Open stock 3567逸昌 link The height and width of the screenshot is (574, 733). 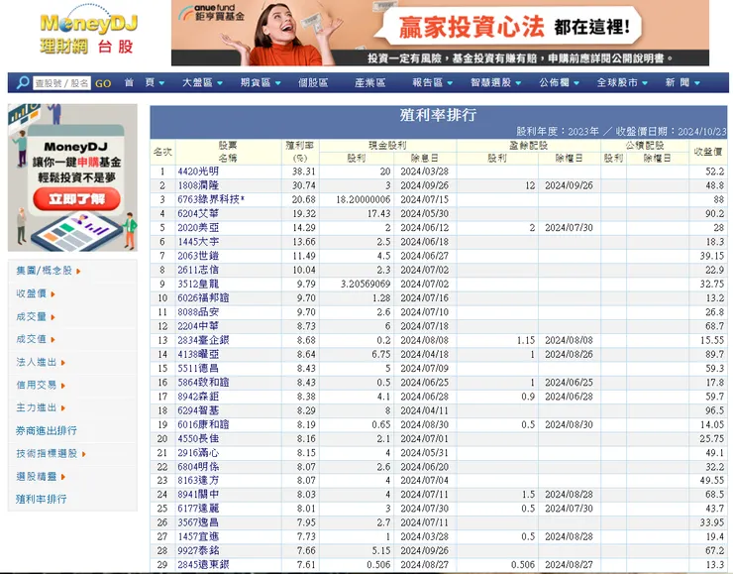pyautogui.click(x=198, y=522)
